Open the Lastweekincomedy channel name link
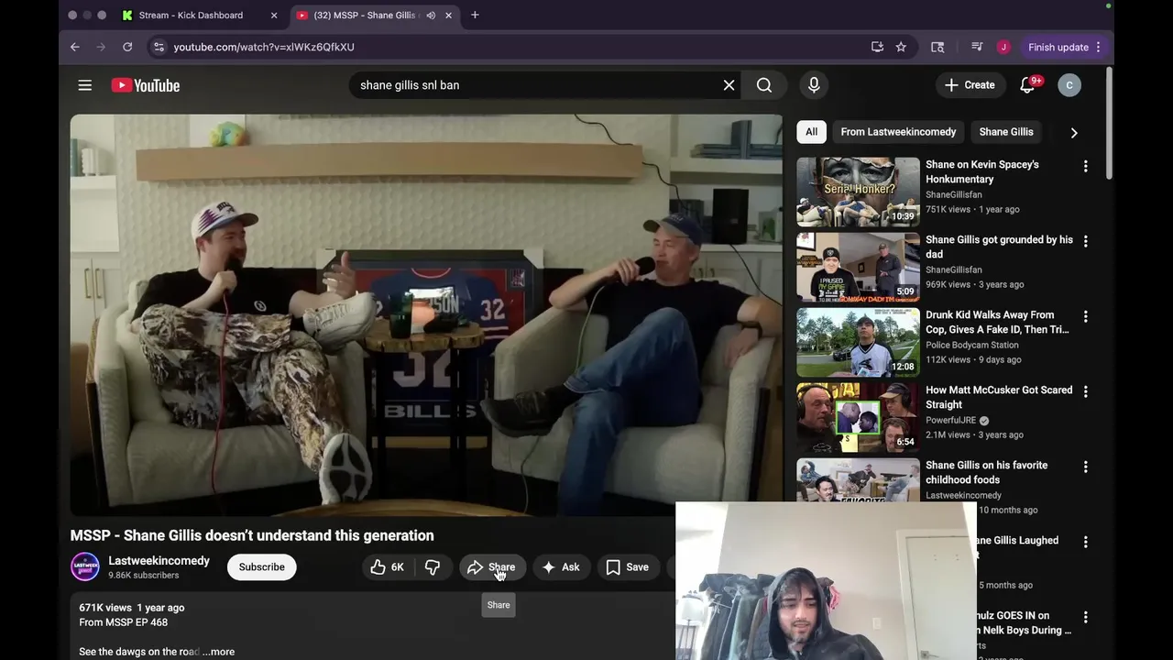This screenshot has height=660, width=1173. [159, 561]
